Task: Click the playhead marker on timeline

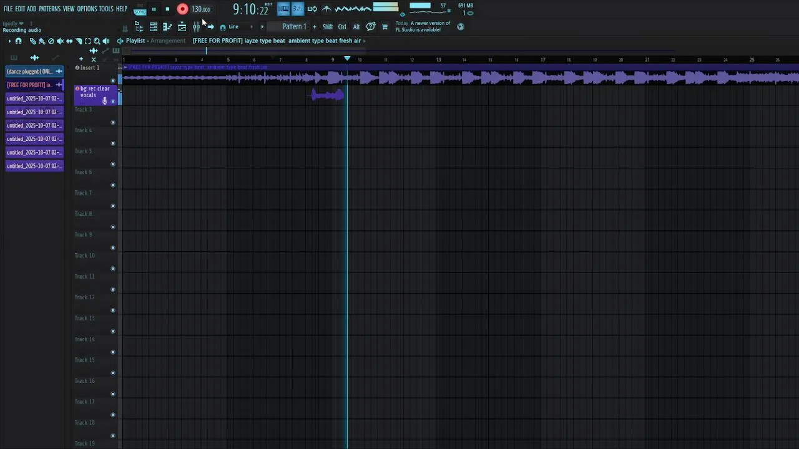Action: point(347,59)
